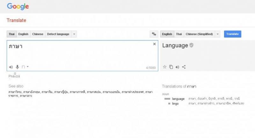Switch target language to Thai
Image resolution: width=255 pixels, height=138 pixels.
click(179, 34)
